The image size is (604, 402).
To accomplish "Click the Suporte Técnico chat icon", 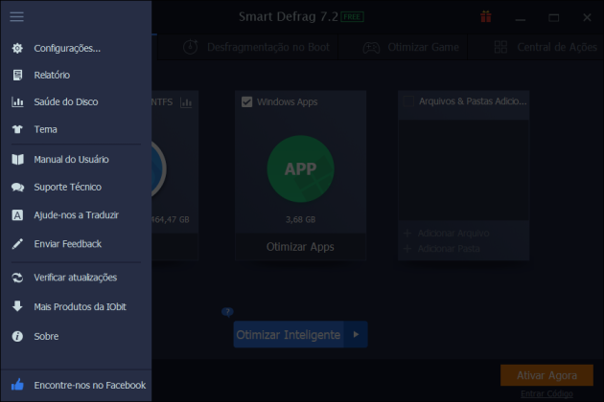I will tap(17, 188).
